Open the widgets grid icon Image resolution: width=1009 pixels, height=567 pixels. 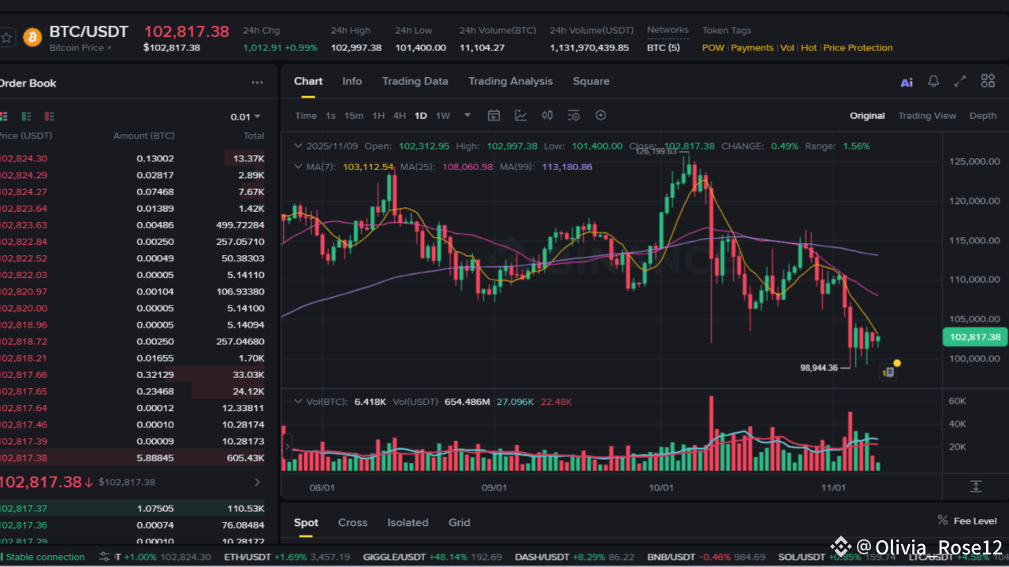[987, 81]
